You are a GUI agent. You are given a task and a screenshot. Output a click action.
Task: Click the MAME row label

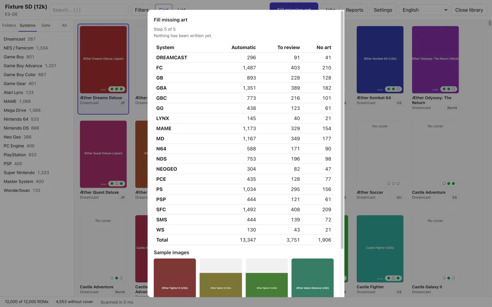(x=164, y=129)
